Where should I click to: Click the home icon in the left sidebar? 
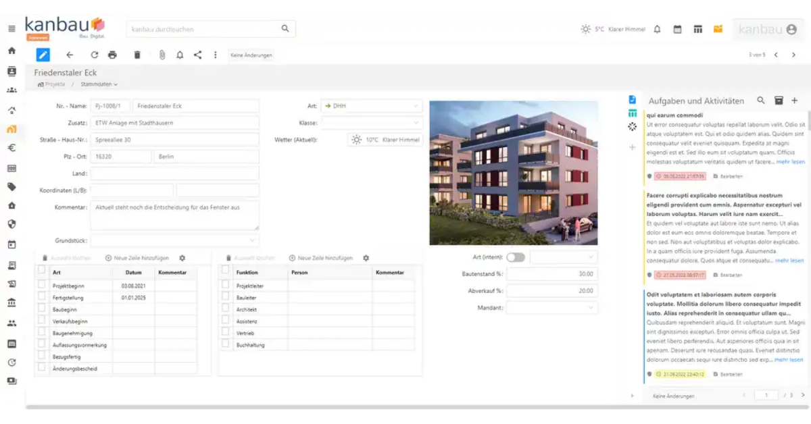click(x=11, y=51)
